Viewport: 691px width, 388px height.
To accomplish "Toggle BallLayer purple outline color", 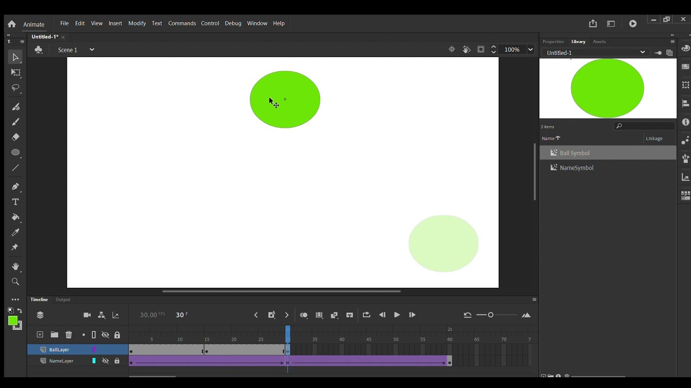I will click(x=94, y=350).
